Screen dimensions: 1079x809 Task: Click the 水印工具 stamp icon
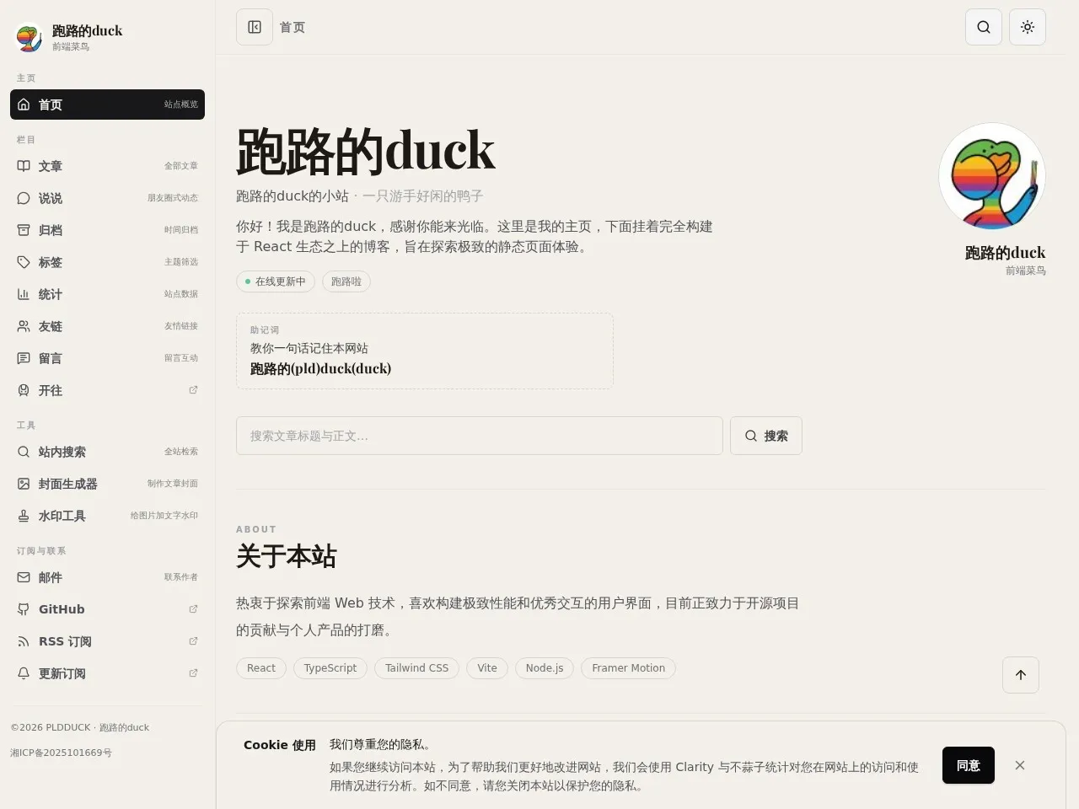pos(24,516)
